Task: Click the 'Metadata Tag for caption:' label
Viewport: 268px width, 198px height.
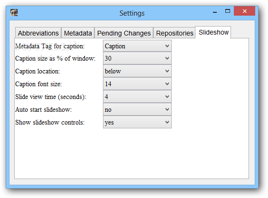Action: tap(50, 46)
